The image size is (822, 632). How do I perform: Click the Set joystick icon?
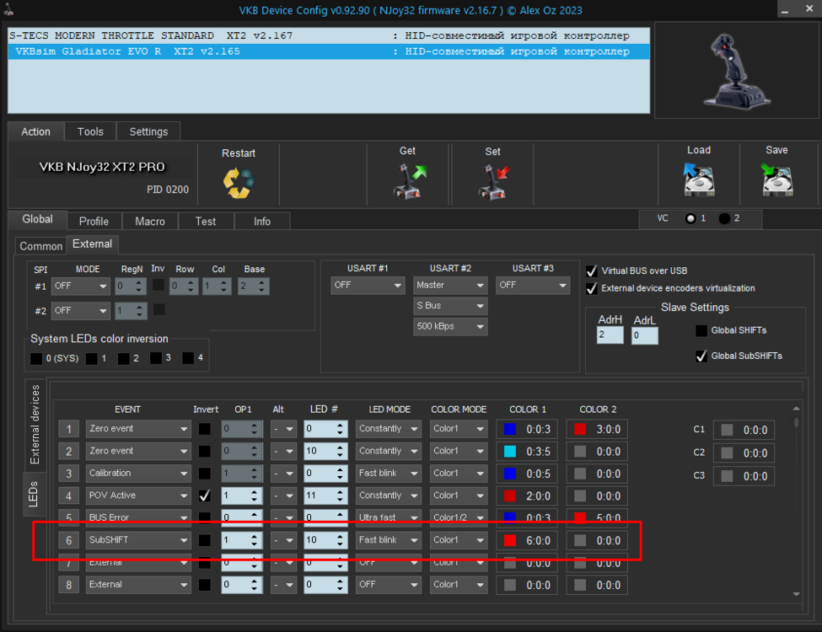pyautogui.click(x=493, y=182)
